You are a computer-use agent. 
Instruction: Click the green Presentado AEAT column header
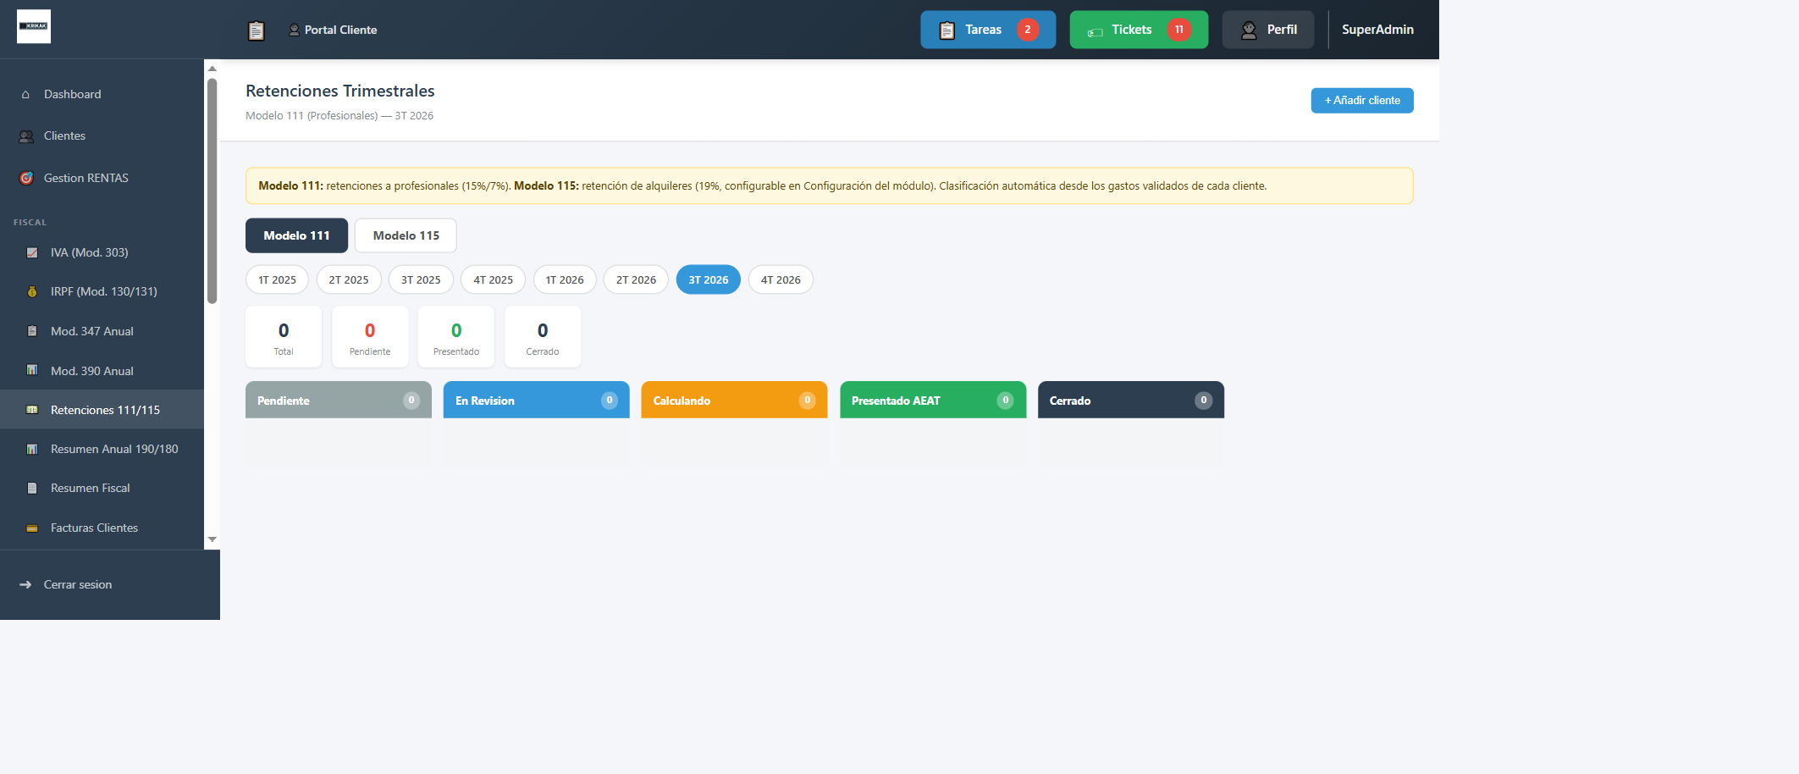pos(933,400)
